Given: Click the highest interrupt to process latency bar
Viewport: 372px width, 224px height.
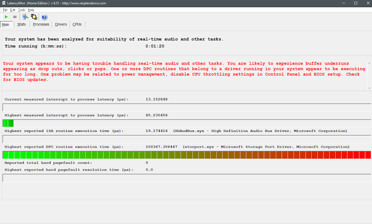Looking at the screenshot, I should point(187,123).
